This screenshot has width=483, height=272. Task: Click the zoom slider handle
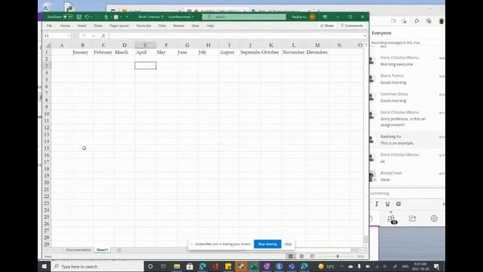(x=337, y=256)
